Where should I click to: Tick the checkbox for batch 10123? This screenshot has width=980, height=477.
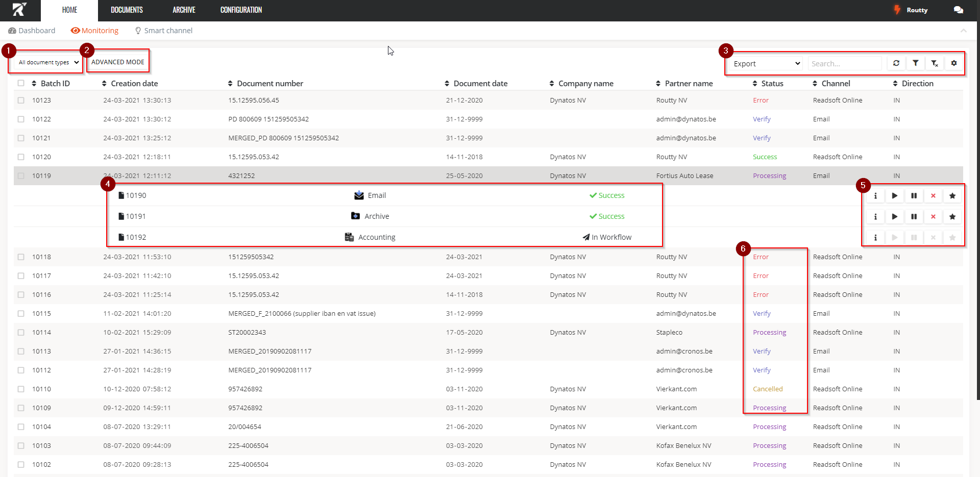click(21, 101)
